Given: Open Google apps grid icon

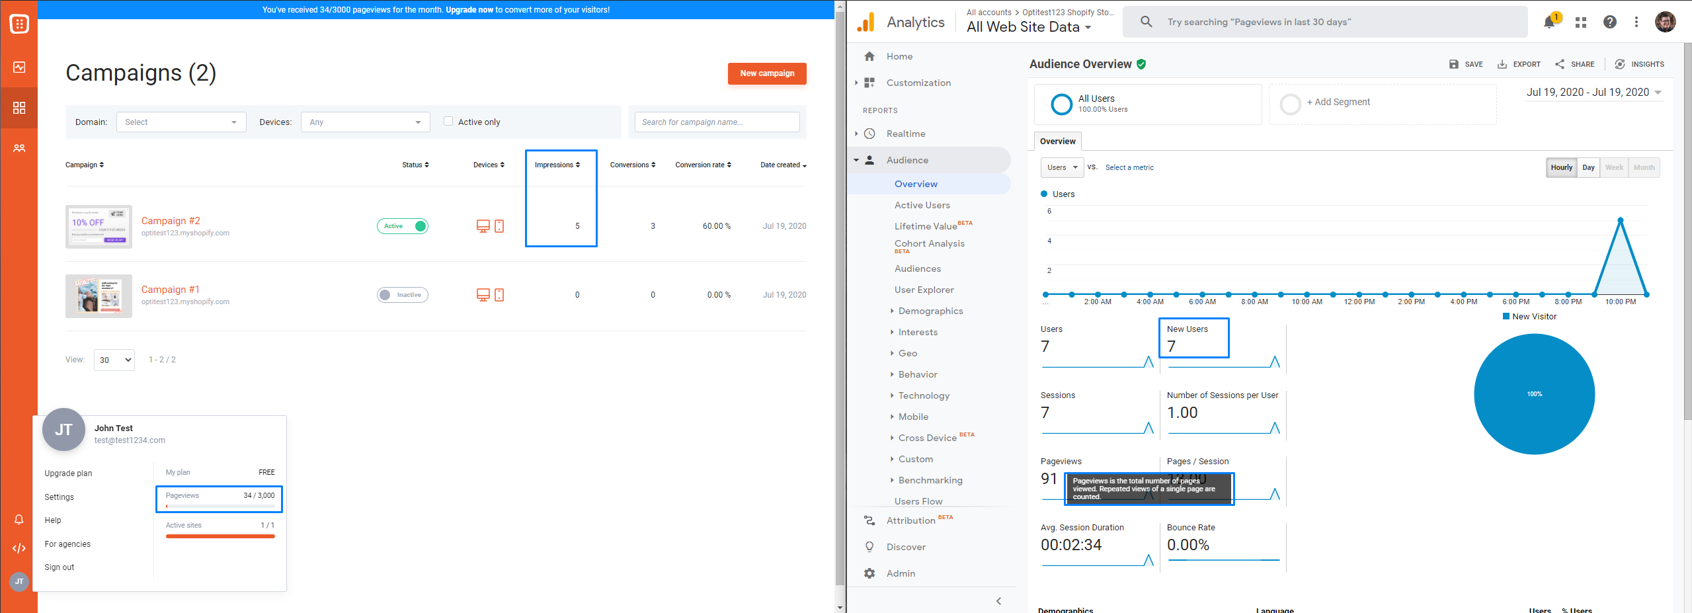Looking at the screenshot, I should click(x=1581, y=22).
